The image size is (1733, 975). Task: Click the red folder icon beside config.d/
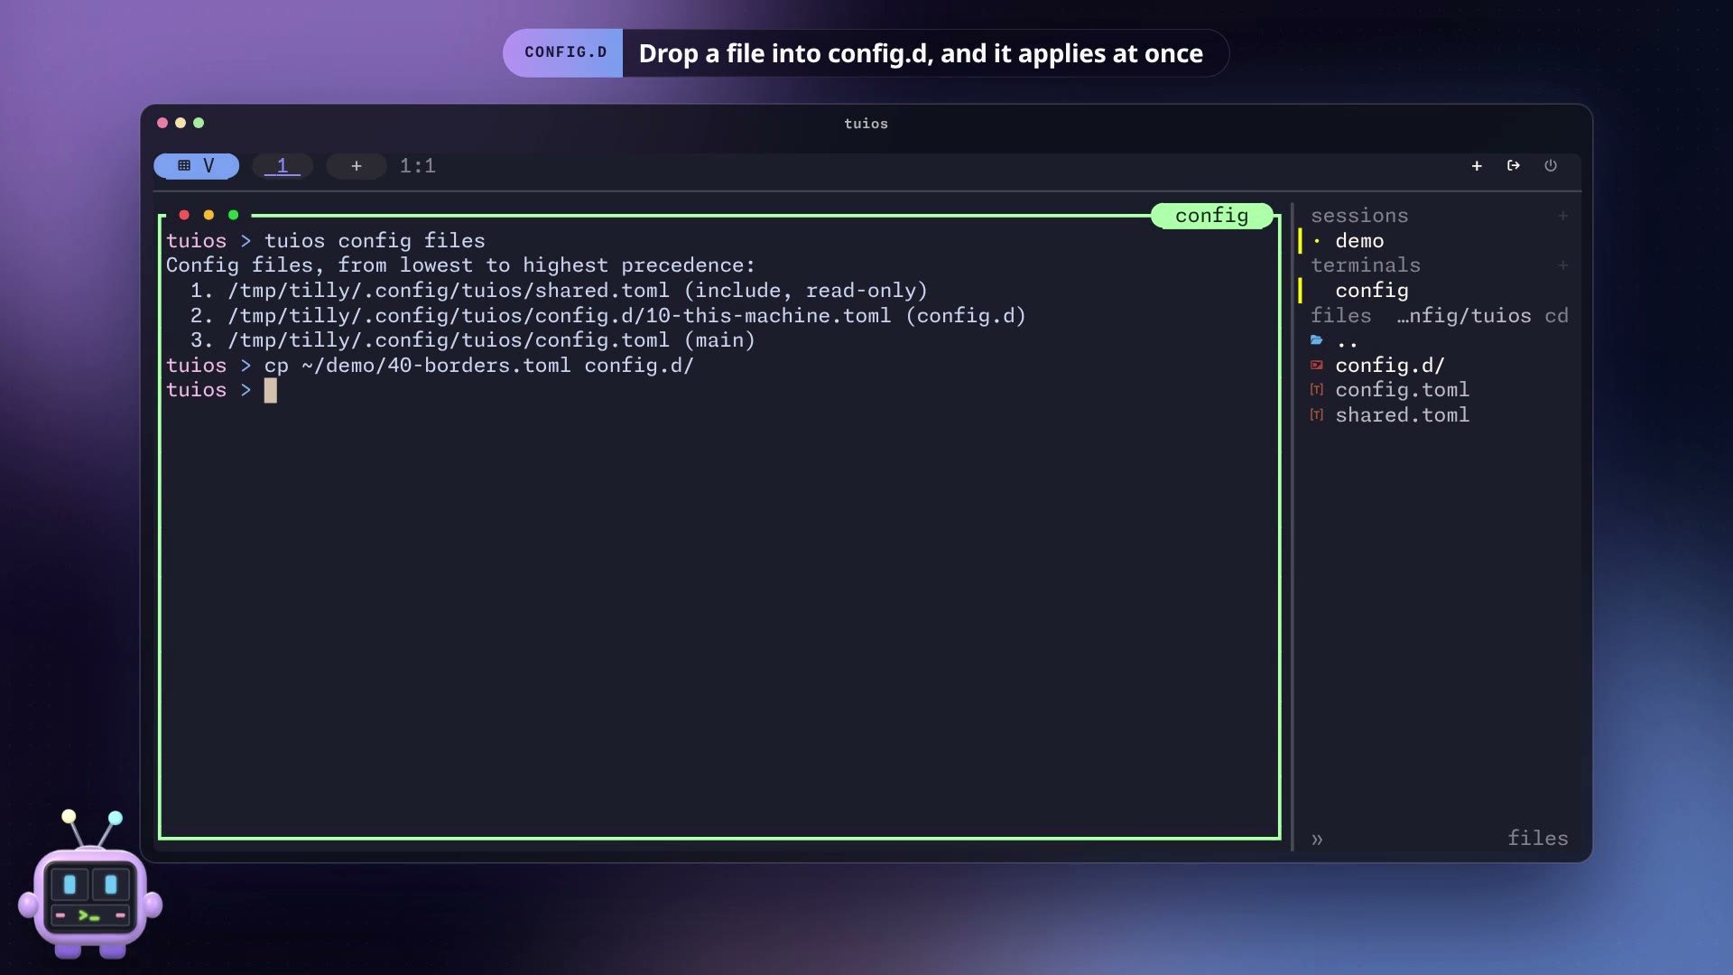pos(1317,366)
